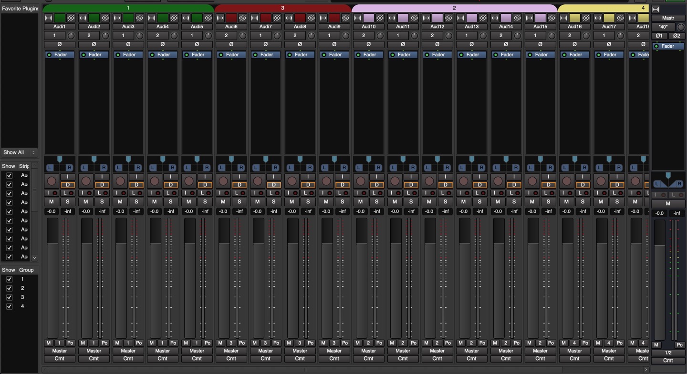Click the Ø2 phase invert on Master

pos(677,36)
